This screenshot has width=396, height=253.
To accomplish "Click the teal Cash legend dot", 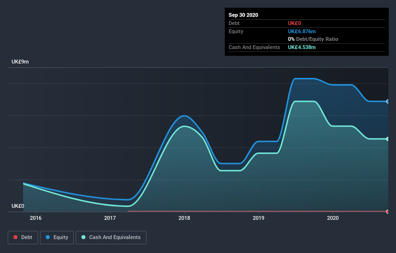I will 83,237.
